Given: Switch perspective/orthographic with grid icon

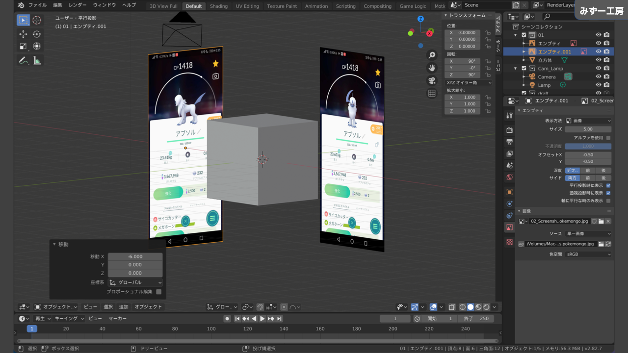Looking at the screenshot, I should point(432,93).
